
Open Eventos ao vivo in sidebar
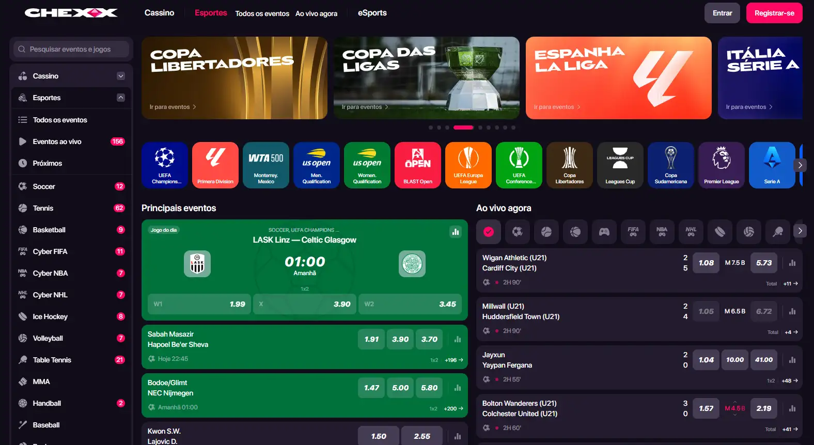[x=71, y=141]
